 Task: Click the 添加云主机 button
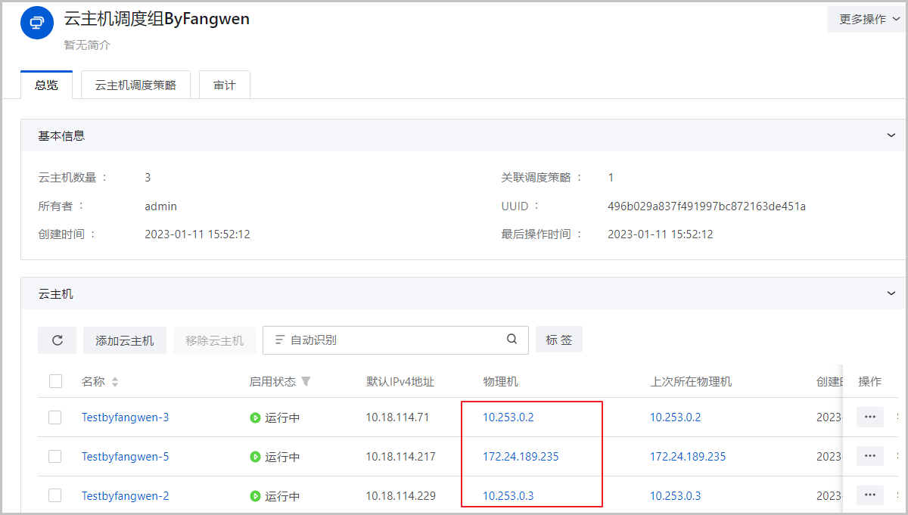click(125, 340)
